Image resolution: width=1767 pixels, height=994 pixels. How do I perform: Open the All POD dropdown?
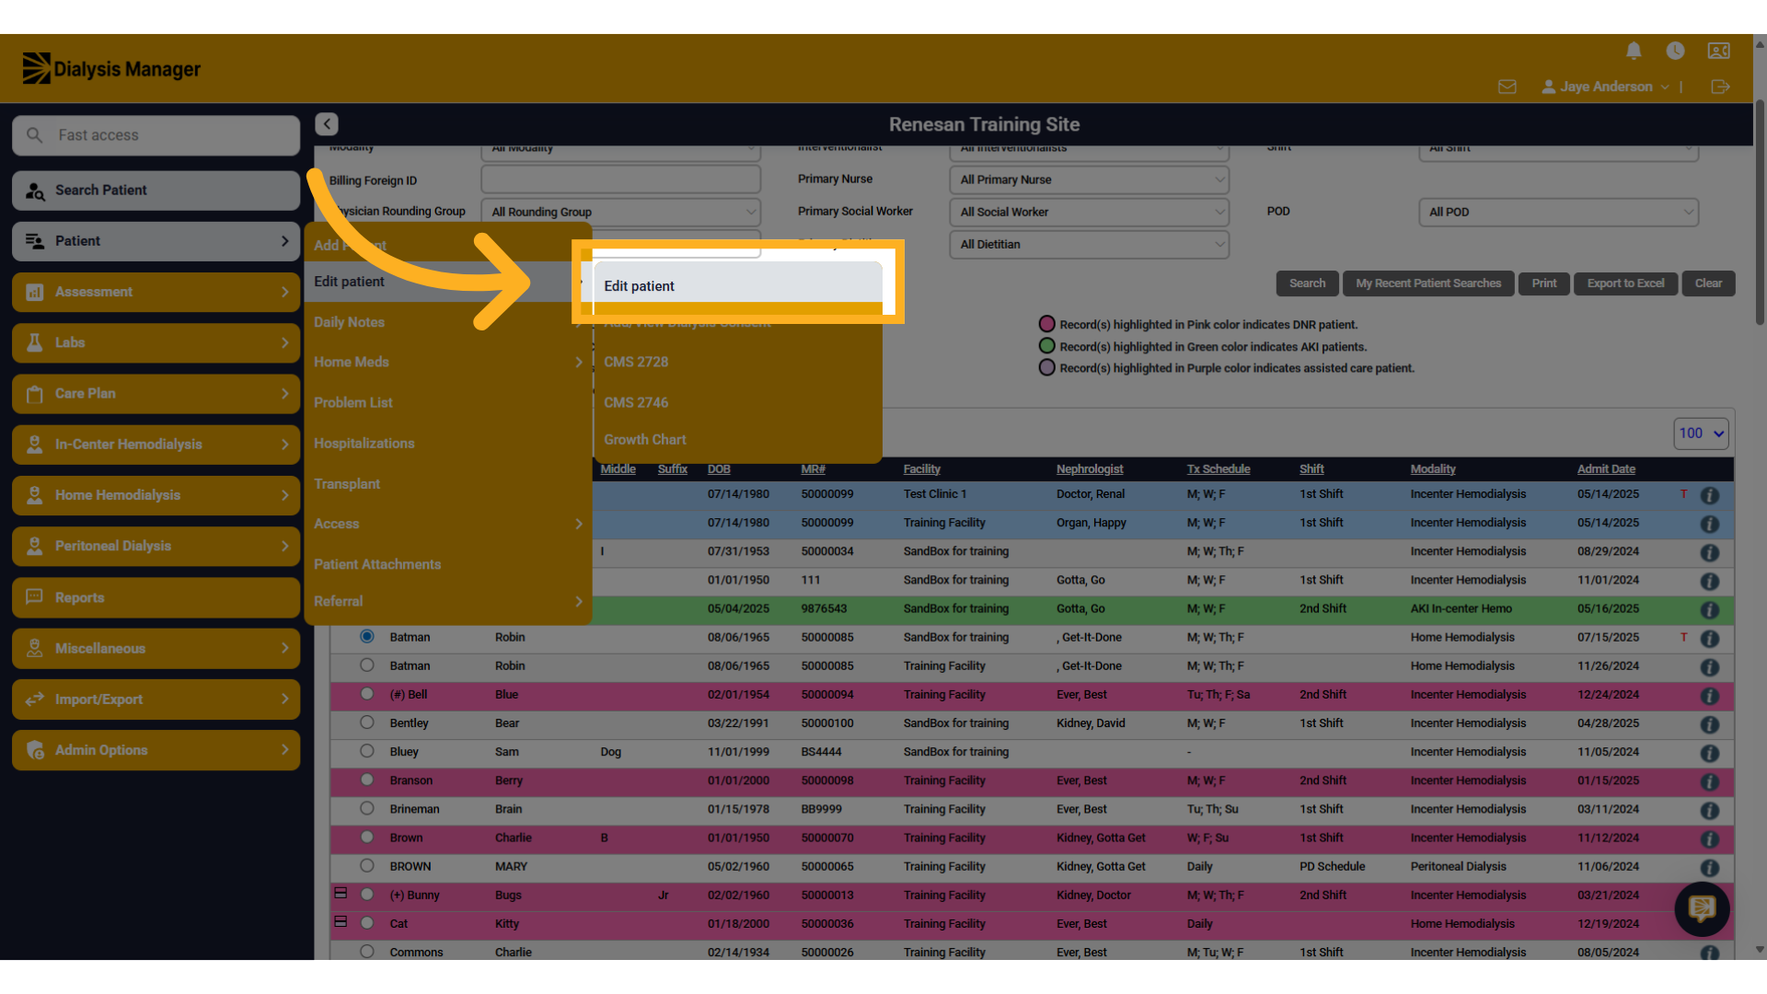1558,212
